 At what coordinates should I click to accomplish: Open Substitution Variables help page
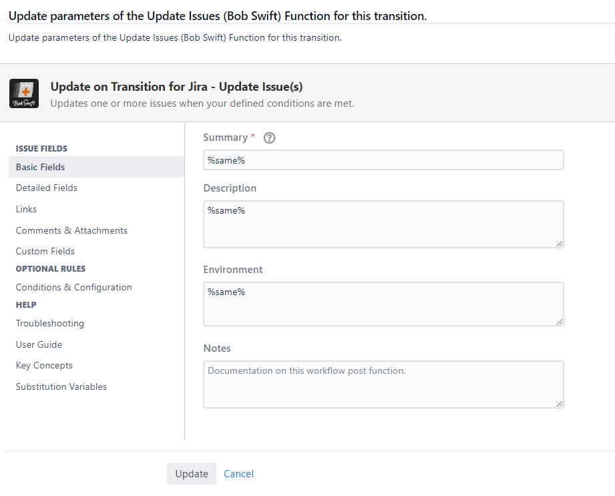(61, 387)
